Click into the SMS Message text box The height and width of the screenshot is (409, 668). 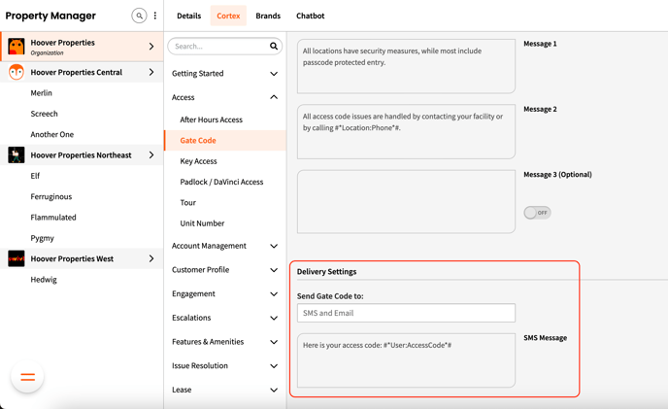(406, 360)
